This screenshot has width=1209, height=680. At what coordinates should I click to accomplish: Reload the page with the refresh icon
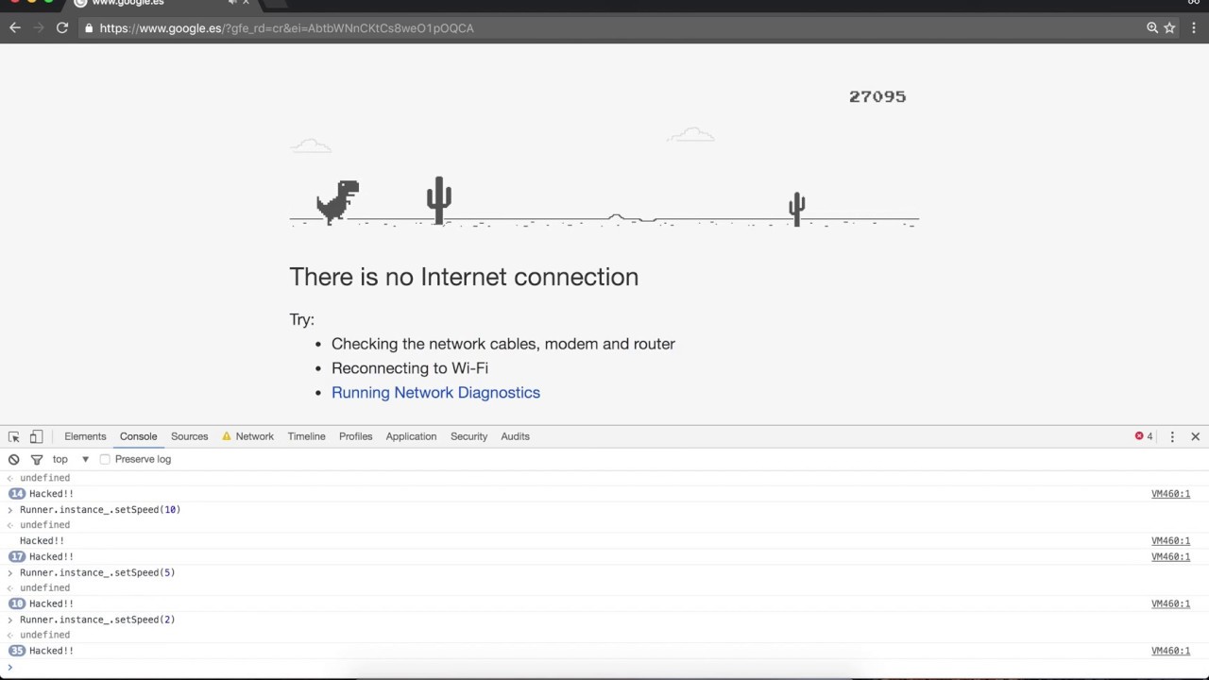point(62,28)
